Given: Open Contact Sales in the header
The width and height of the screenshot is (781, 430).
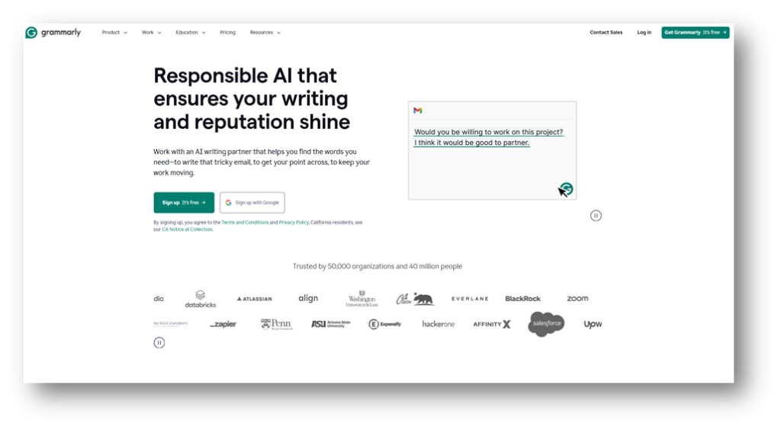Looking at the screenshot, I should coord(606,32).
